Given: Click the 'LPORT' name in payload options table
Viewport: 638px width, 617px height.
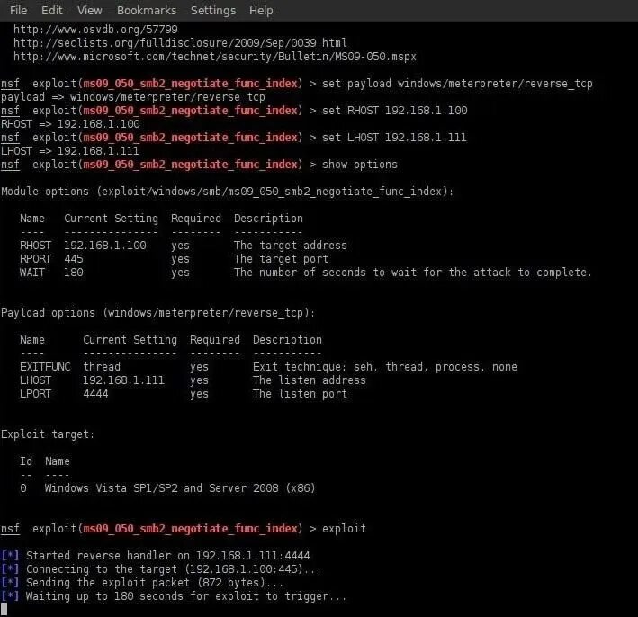Looking at the screenshot, I should 35,394.
